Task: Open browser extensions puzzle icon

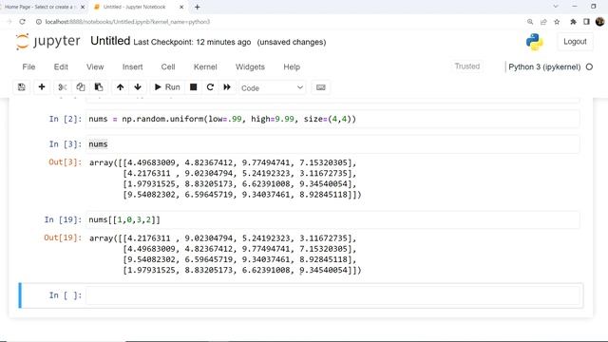Action: coord(573,22)
